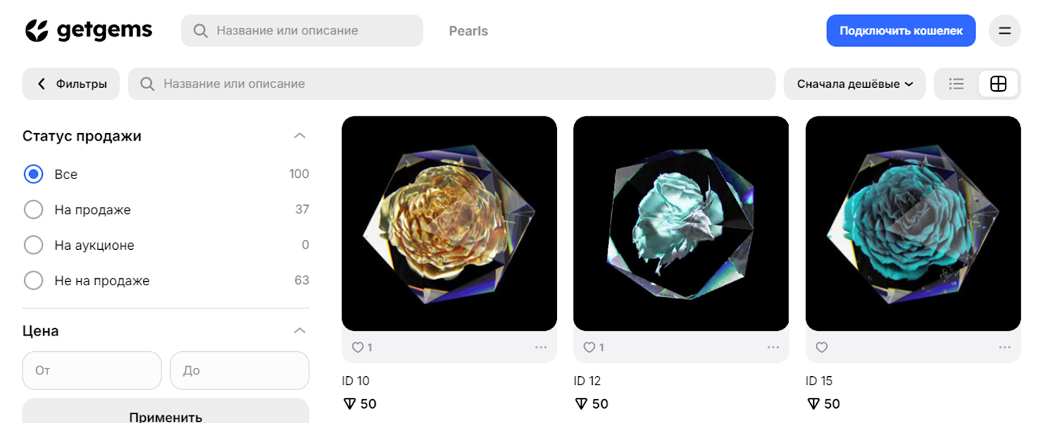Open the Pearls collection link

468,31
